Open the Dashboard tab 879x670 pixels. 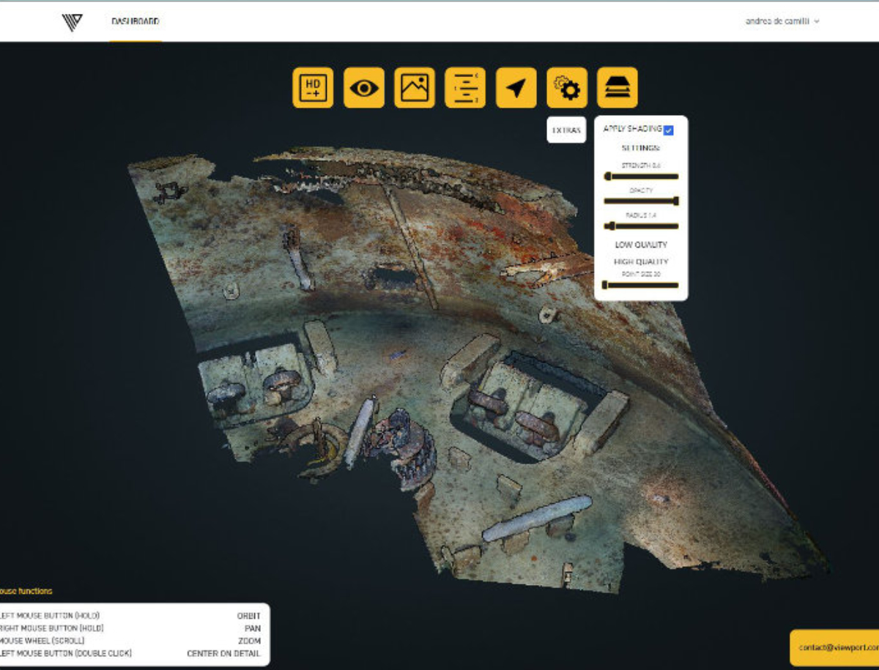tap(136, 21)
